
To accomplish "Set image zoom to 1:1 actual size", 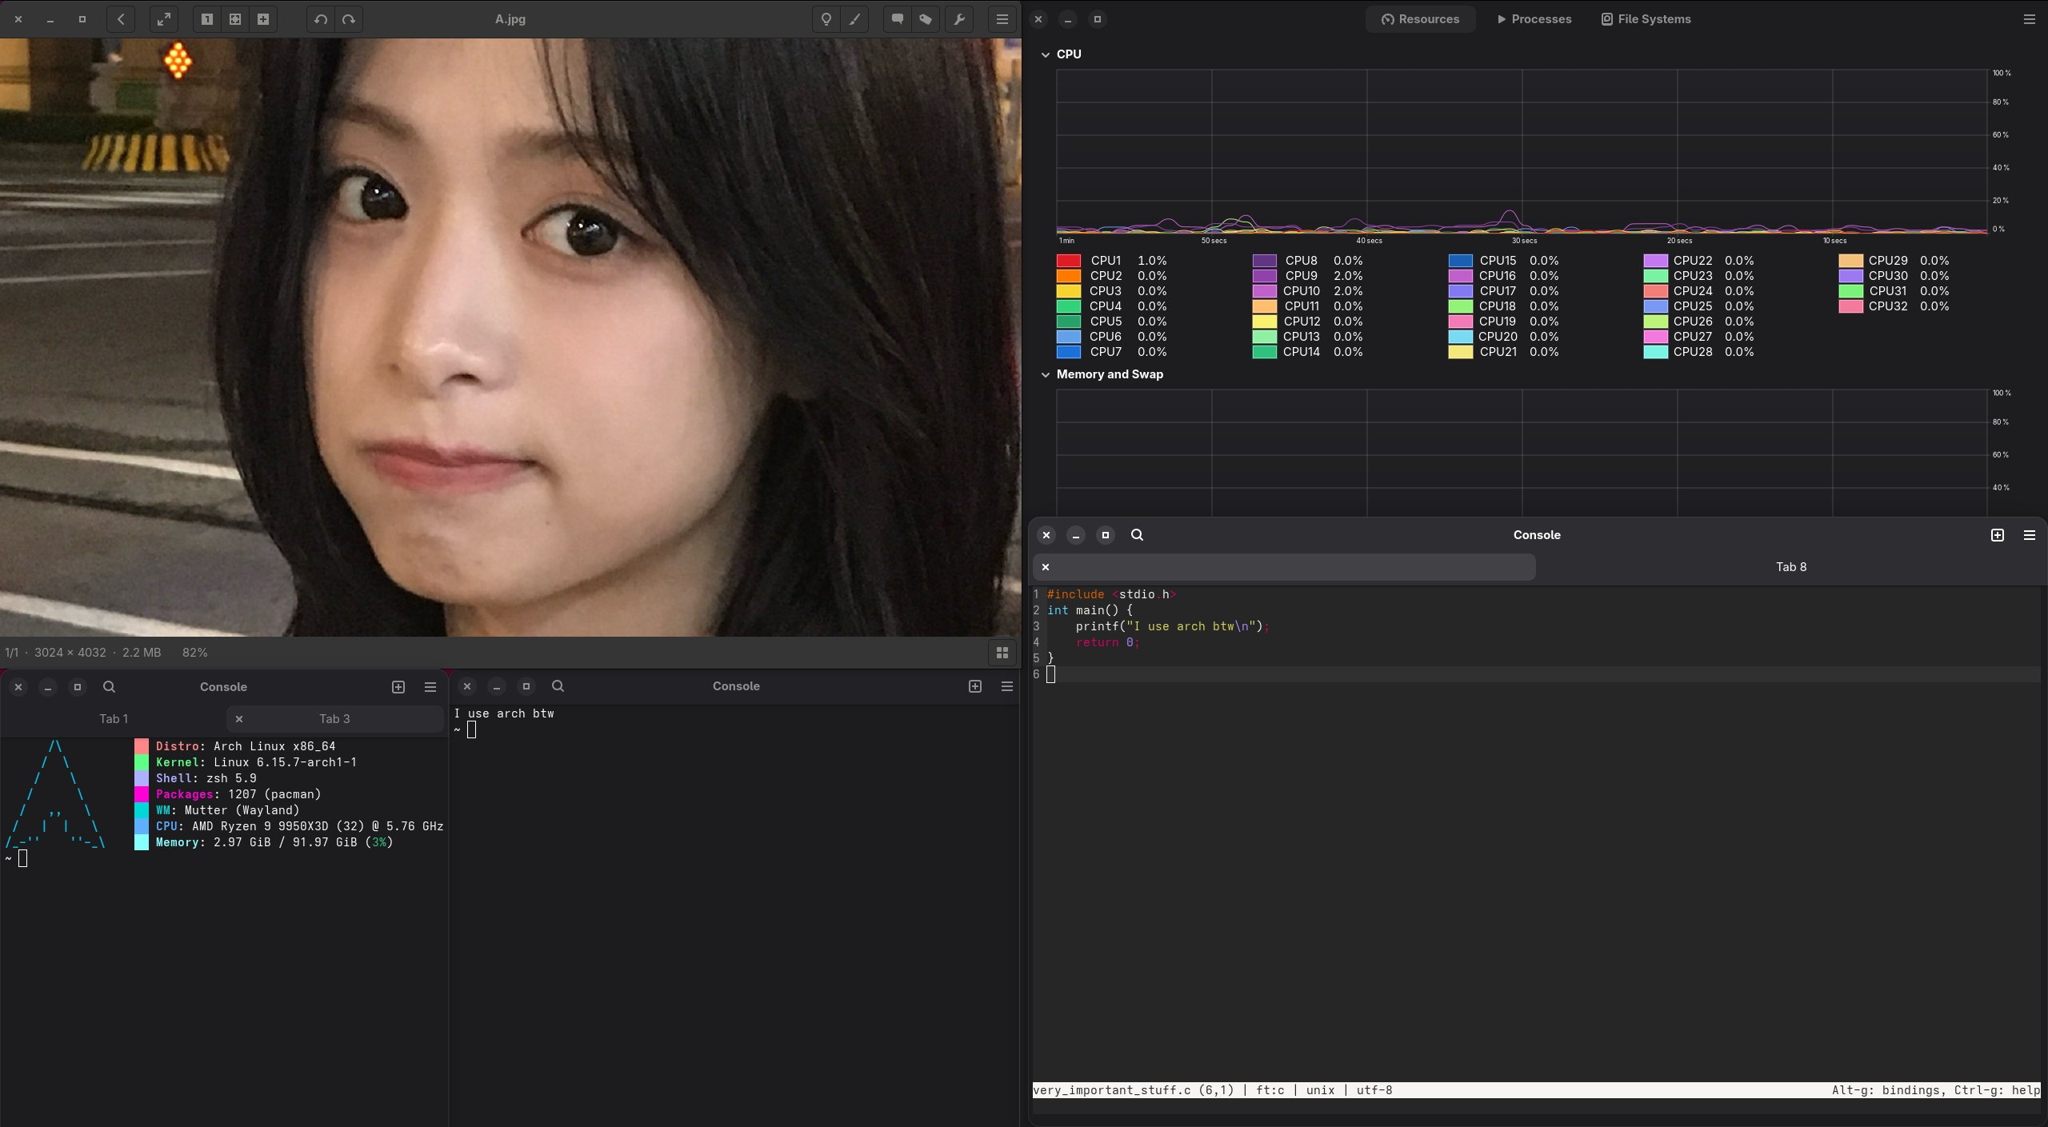I will click(x=207, y=19).
